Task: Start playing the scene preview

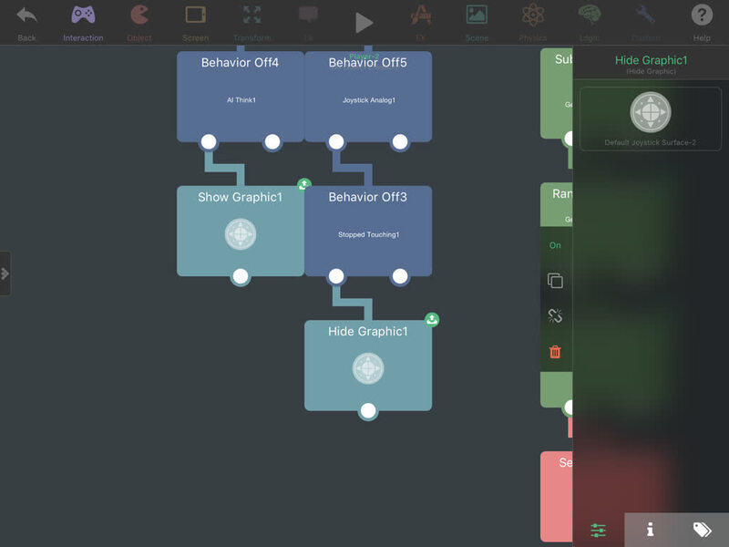Action: click(x=364, y=23)
